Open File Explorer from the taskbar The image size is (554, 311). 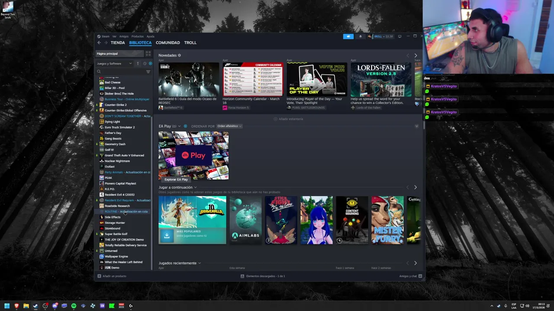click(x=26, y=306)
